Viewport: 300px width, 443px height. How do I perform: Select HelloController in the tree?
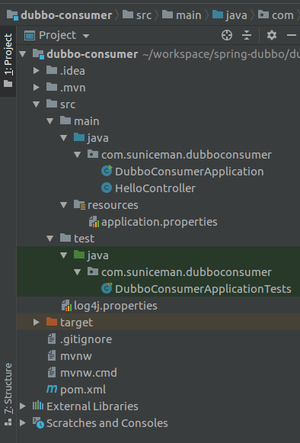tap(155, 188)
